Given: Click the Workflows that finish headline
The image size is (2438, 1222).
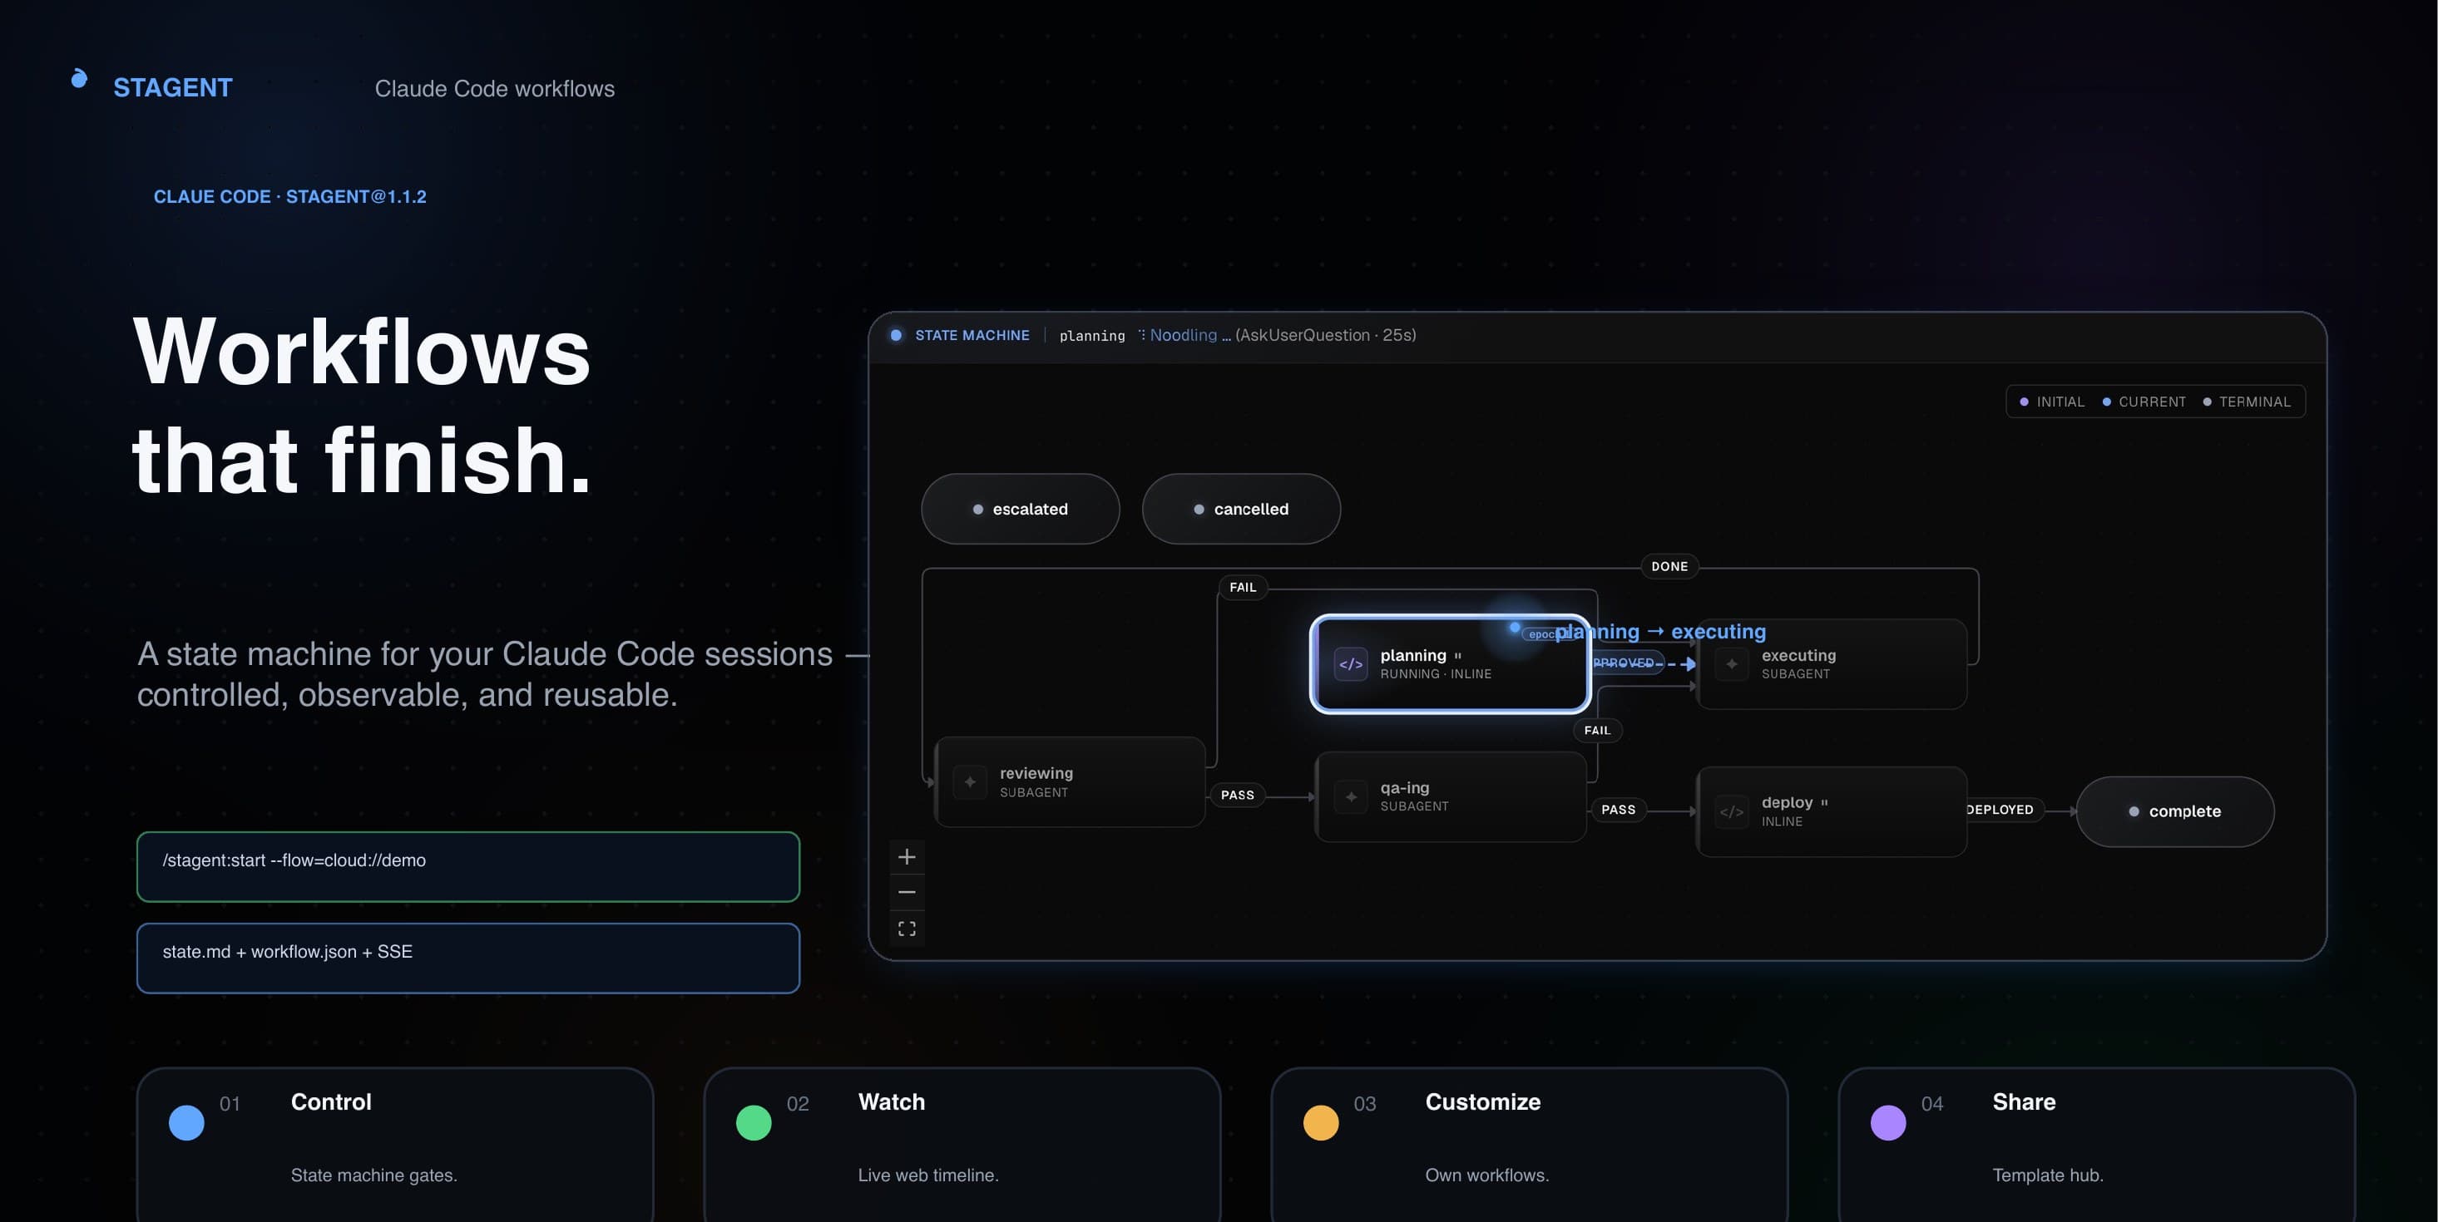Looking at the screenshot, I should click(363, 405).
